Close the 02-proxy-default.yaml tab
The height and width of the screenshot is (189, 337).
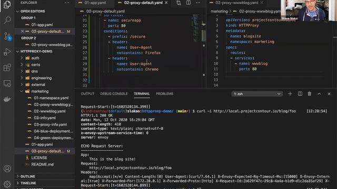point(166,3)
